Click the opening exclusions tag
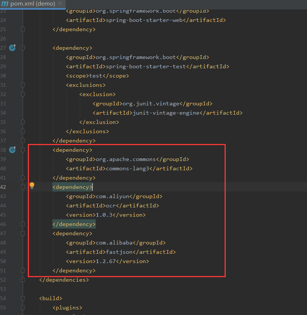Image resolution: width=307 pixels, height=315 pixels. [x=86, y=85]
